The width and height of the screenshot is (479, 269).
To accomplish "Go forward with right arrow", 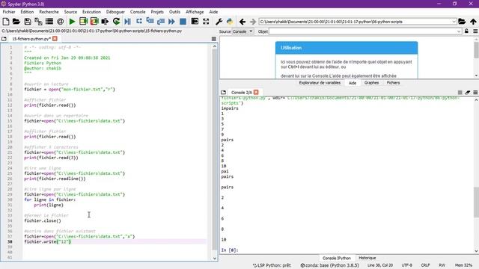I will pos(253,22).
